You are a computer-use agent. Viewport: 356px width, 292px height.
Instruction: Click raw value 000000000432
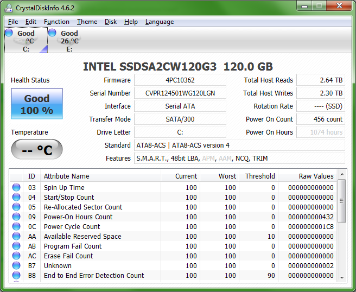click(311, 217)
